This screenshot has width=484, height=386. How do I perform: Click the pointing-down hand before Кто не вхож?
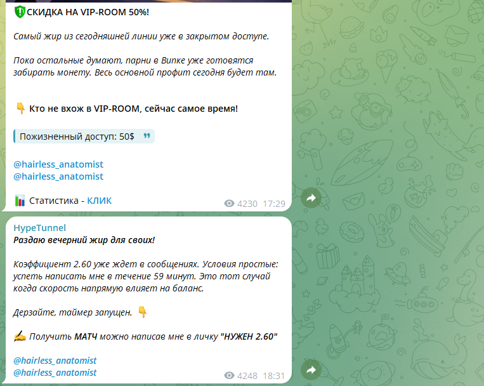(x=21, y=109)
